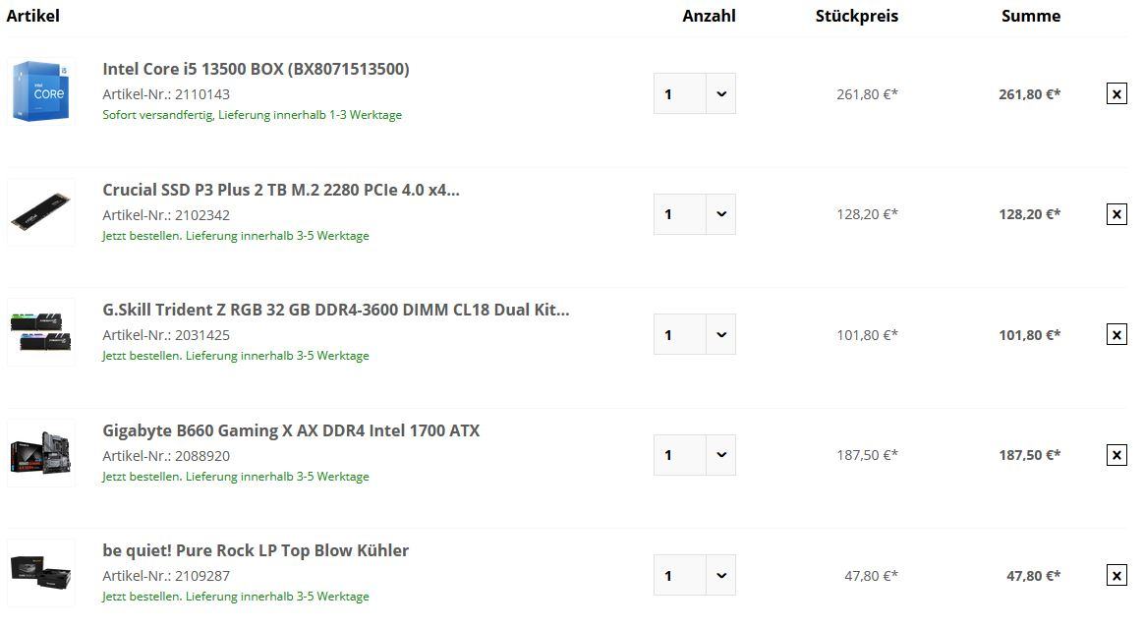This screenshot has width=1144, height=628.
Task: Open the Gigabyte B660 motherboard image
Action: [x=41, y=454]
